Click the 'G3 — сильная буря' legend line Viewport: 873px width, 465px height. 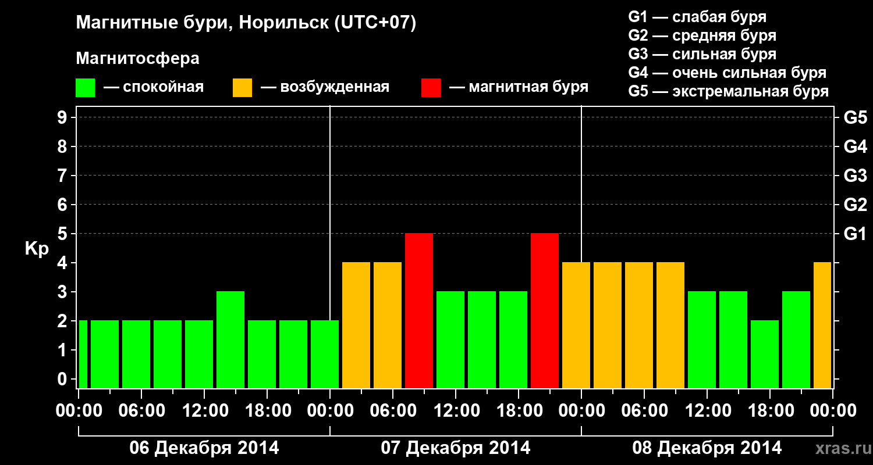click(702, 54)
